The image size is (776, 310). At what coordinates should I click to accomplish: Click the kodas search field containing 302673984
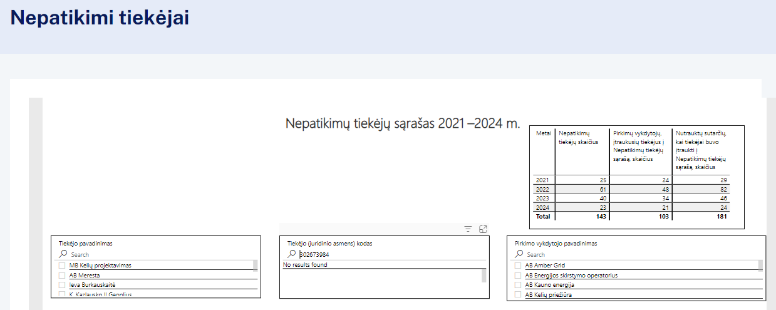click(376, 255)
